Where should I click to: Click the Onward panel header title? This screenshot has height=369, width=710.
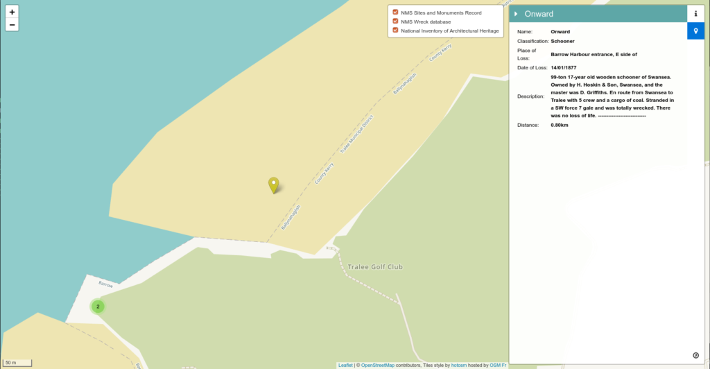coord(539,14)
